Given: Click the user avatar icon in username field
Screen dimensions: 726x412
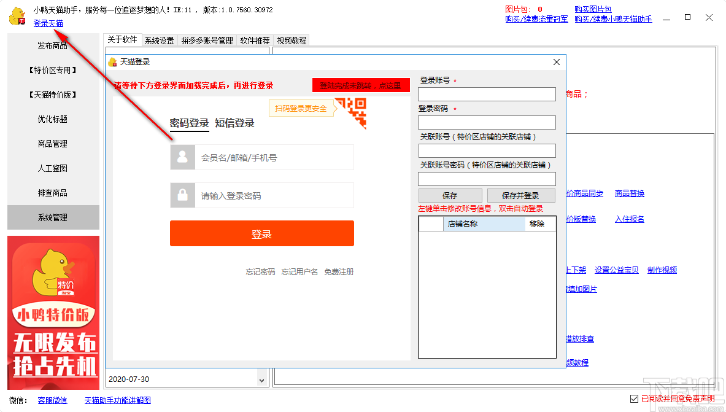Looking at the screenshot, I should pyautogui.click(x=182, y=157).
